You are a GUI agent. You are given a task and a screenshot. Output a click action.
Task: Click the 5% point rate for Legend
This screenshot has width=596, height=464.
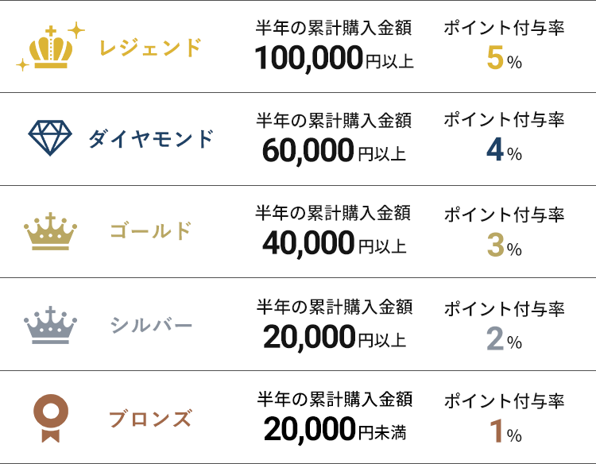pyautogui.click(x=504, y=60)
